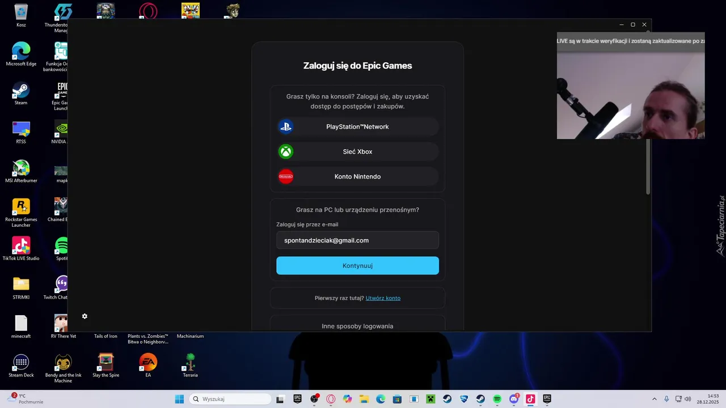The height and width of the screenshot is (408, 726).
Task: Select the STRIMKI folder on desktop
Action: pyautogui.click(x=21, y=288)
